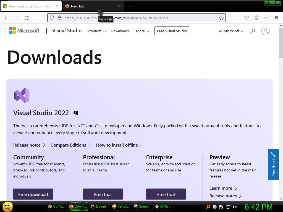Expand the All Microsoft dropdown

pos(231,31)
